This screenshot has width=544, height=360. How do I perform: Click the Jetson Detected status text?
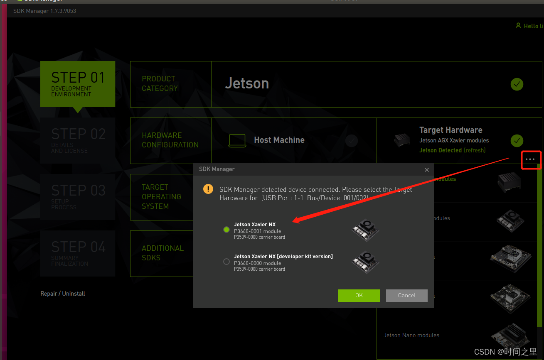click(x=441, y=150)
